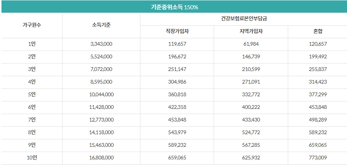
Task: Click income value 5,524,000
Action: [x=101, y=56]
